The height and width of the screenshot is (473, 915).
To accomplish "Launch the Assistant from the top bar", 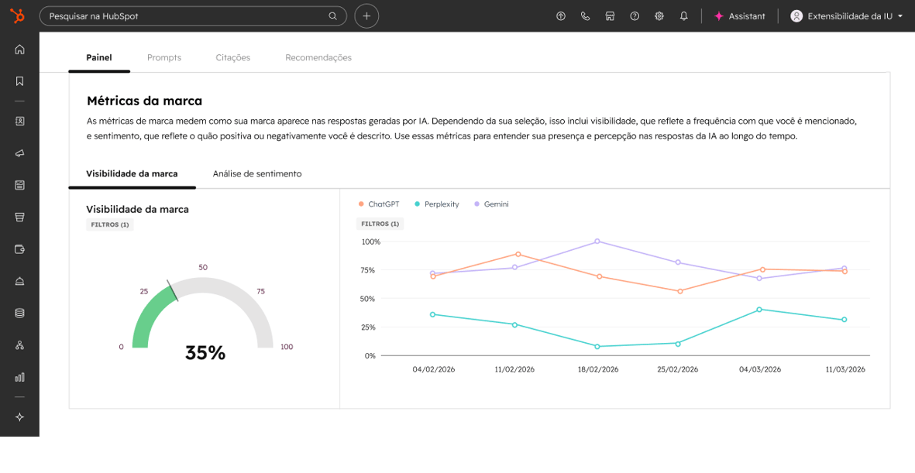I will [x=739, y=15].
